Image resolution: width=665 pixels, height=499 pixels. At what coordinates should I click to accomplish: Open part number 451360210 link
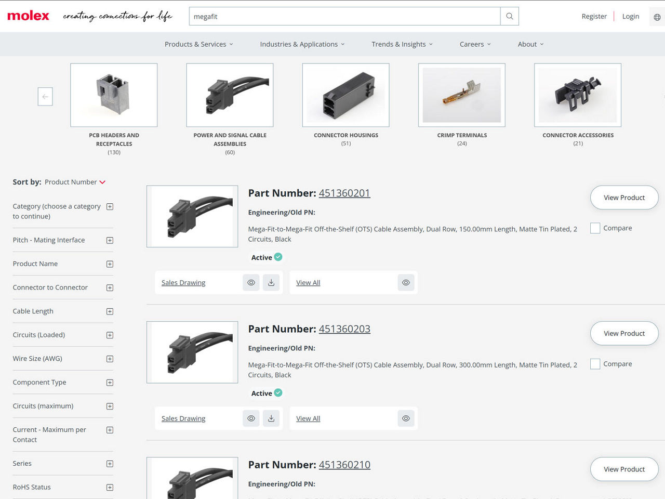[344, 464]
